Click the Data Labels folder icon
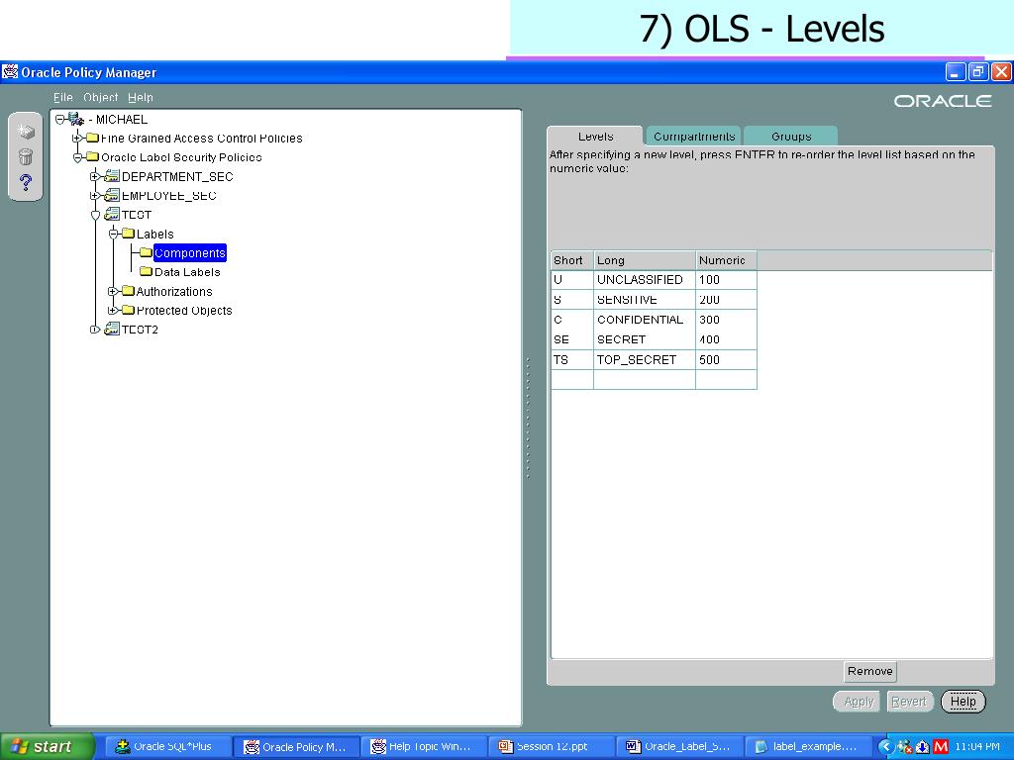The height and width of the screenshot is (760, 1014). [x=147, y=271]
